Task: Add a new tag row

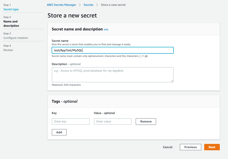Action: coord(59,132)
